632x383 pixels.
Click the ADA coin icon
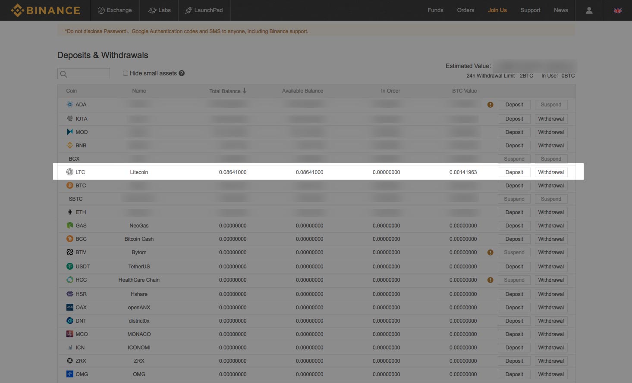click(x=70, y=104)
